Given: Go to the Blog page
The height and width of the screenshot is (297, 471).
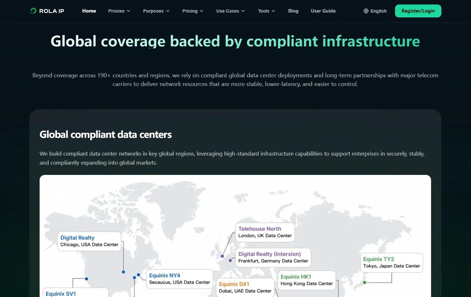Looking at the screenshot, I should (293, 11).
